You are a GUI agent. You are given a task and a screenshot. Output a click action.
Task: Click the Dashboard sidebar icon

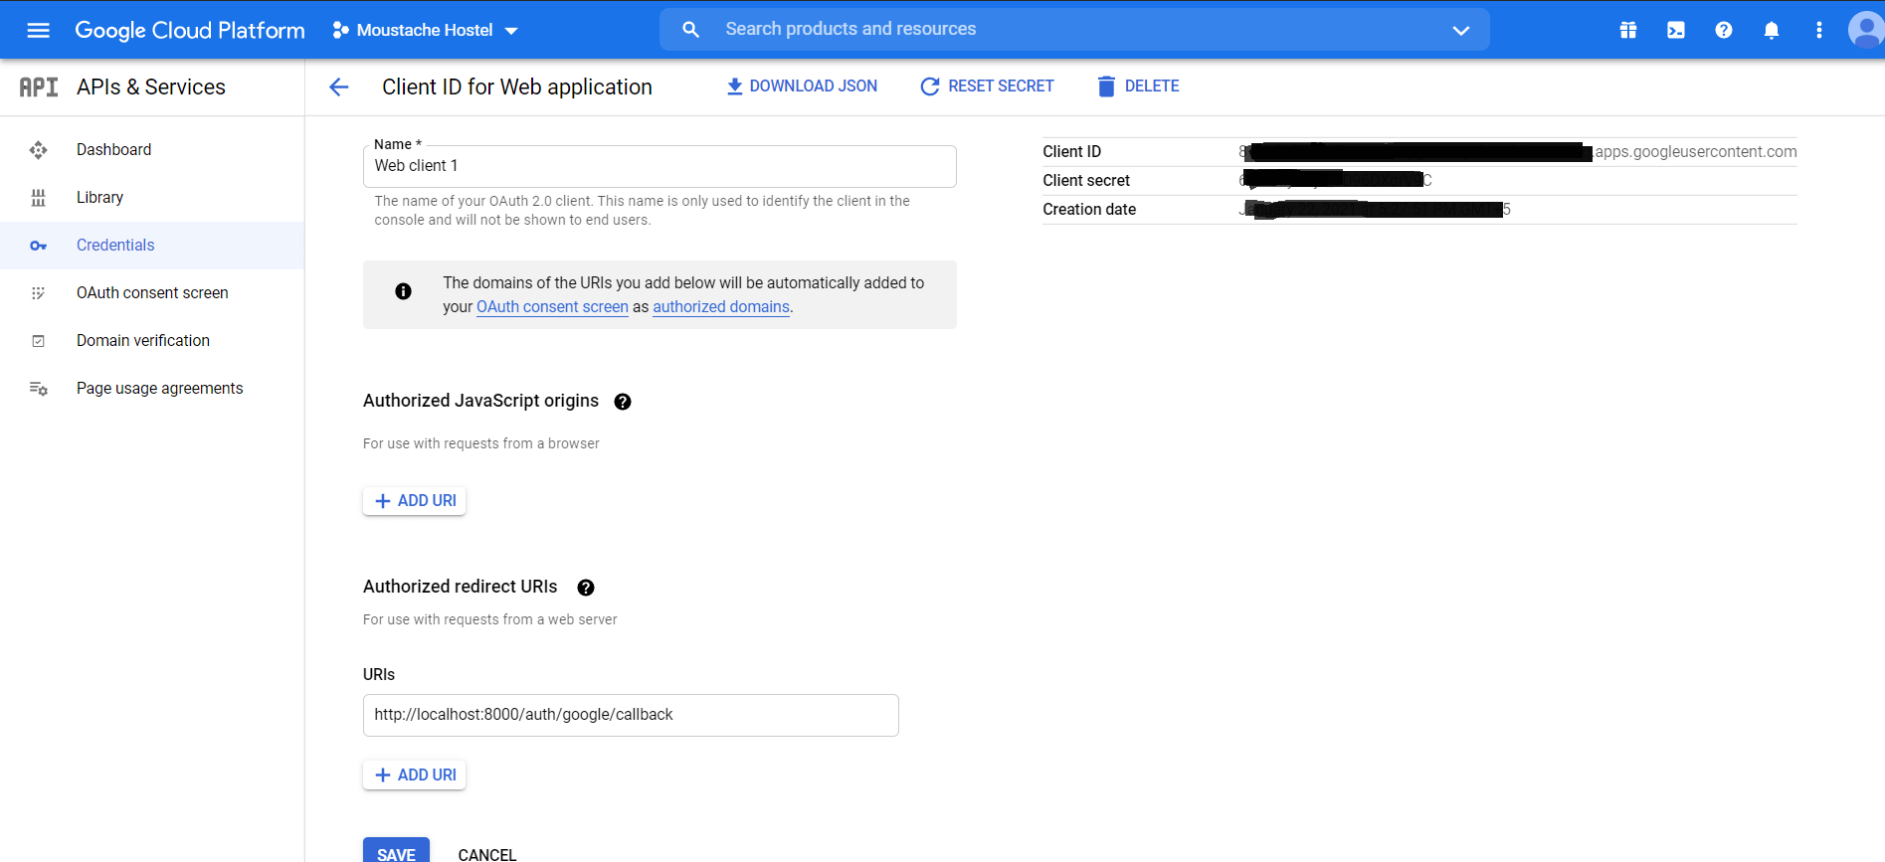pyautogui.click(x=39, y=150)
